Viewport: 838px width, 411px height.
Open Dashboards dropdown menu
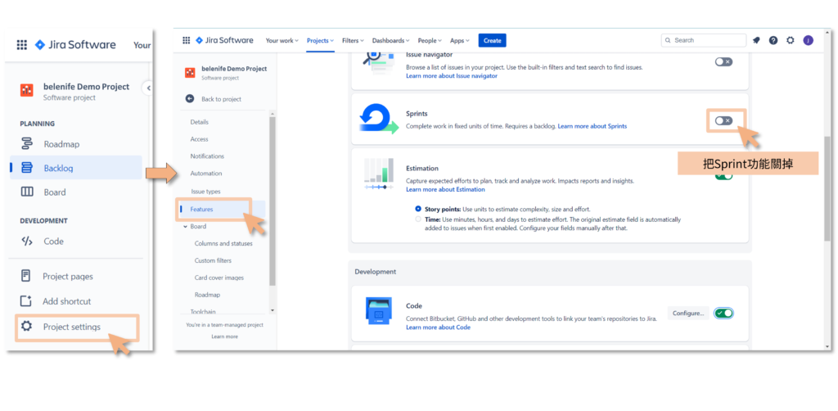click(x=390, y=41)
